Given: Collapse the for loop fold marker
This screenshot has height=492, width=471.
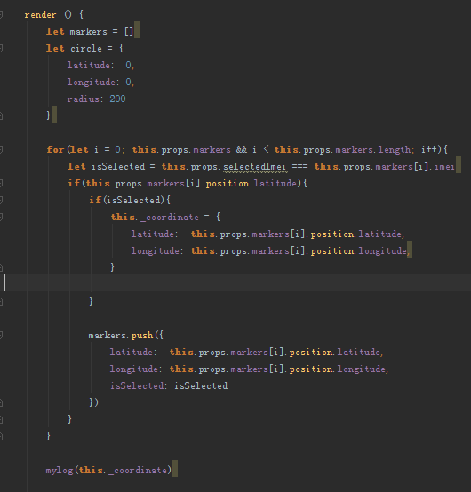Looking at the screenshot, I should 1,149.
